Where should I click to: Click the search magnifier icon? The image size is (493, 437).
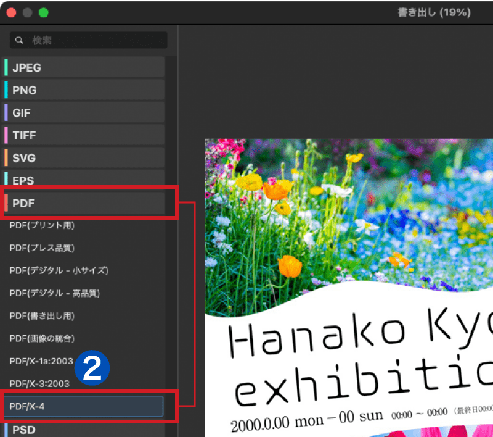pos(19,40)
